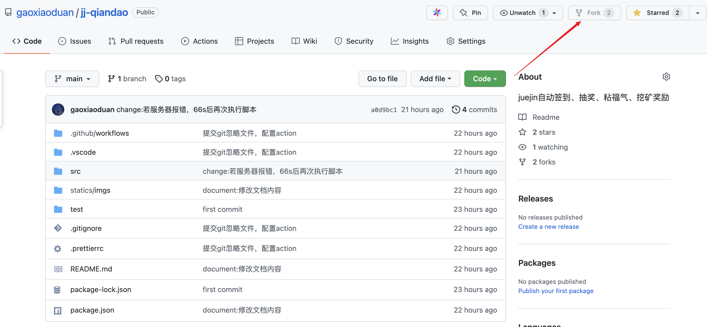707x327 pixels.
Task: Click gaoxiaoduan's avatar in commit bar
Action: point(58,110)
